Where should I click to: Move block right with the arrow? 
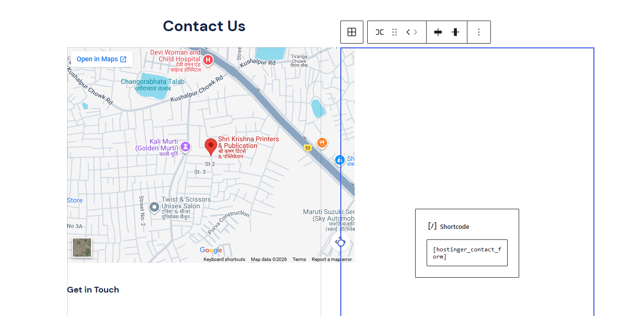415,32
